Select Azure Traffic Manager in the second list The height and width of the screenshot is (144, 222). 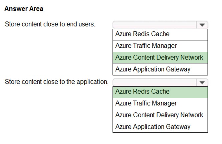pyautogui.click(x=160, y=104)
